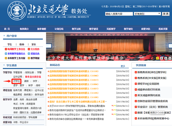
Task: Click red arrow icon beside 英文成绩单预约系统
Action: point(136,95)
